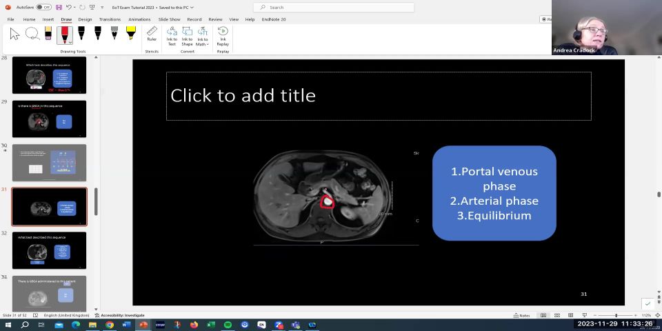Select the eraser tool

48,34
